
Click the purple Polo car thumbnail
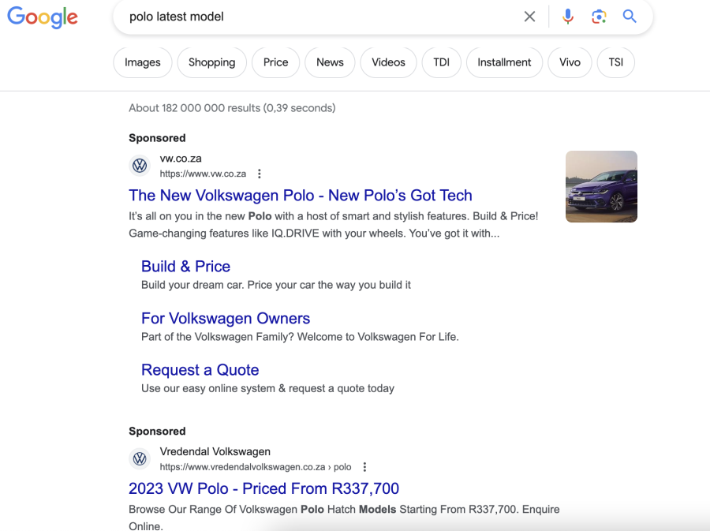pos(601,186)
